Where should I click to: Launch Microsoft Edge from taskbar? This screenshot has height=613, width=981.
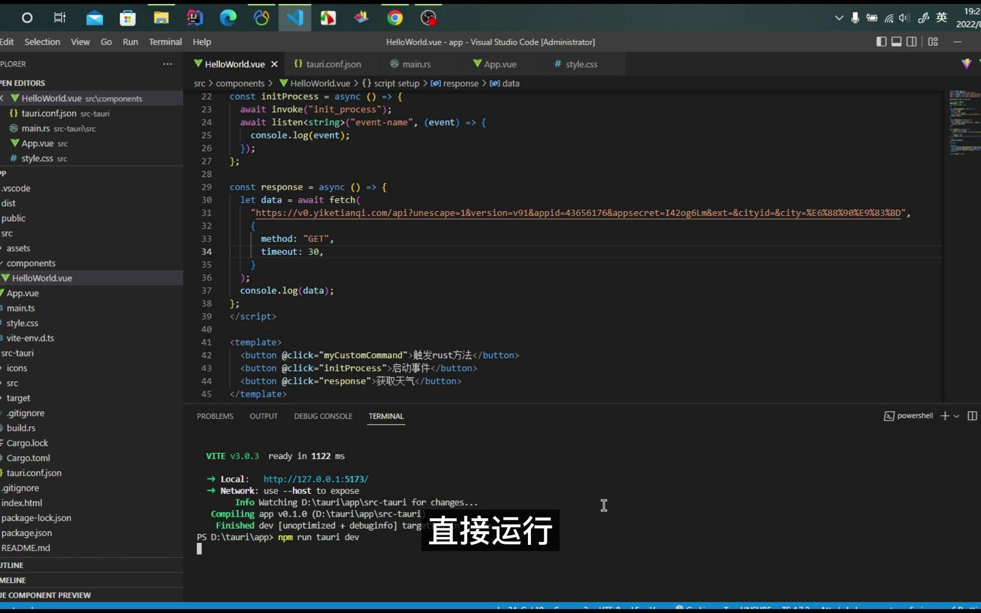click(228, 18)
